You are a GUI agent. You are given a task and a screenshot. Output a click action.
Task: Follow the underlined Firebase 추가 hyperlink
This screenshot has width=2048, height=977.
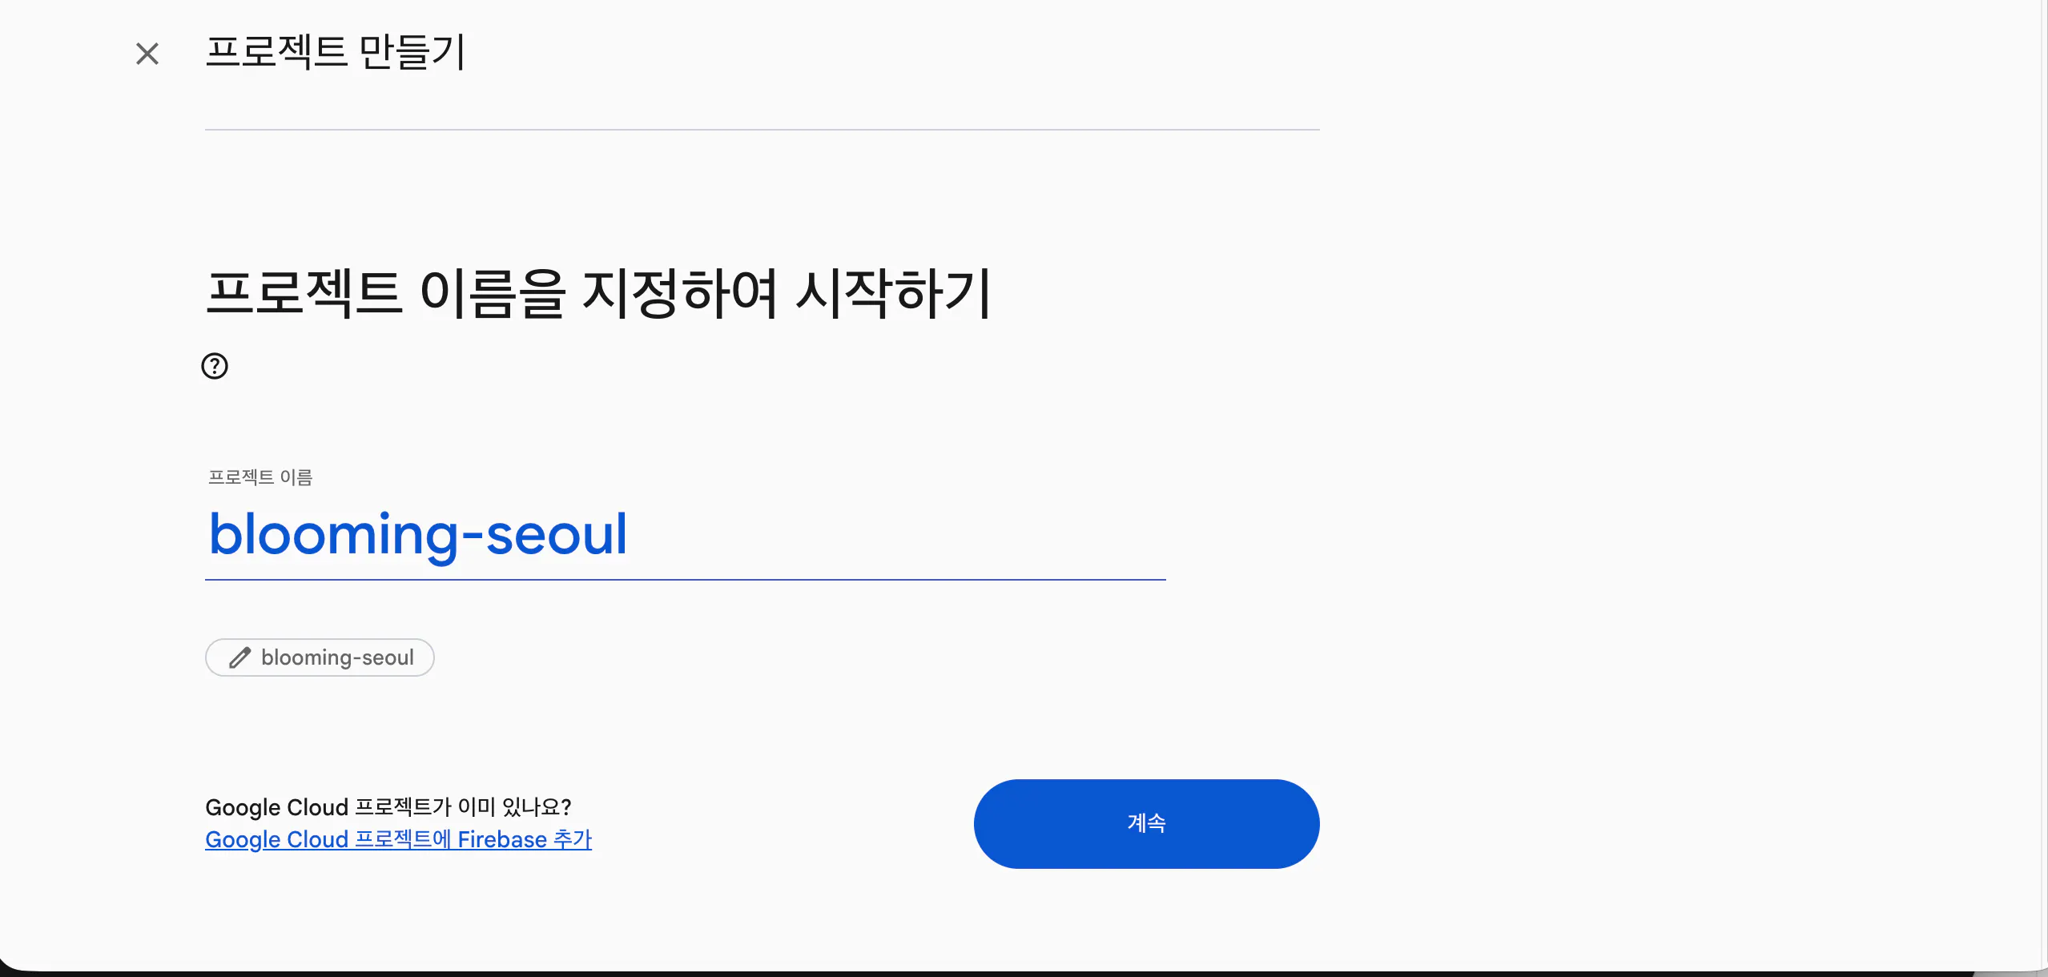pyautogui.click(x=397, y=838)
